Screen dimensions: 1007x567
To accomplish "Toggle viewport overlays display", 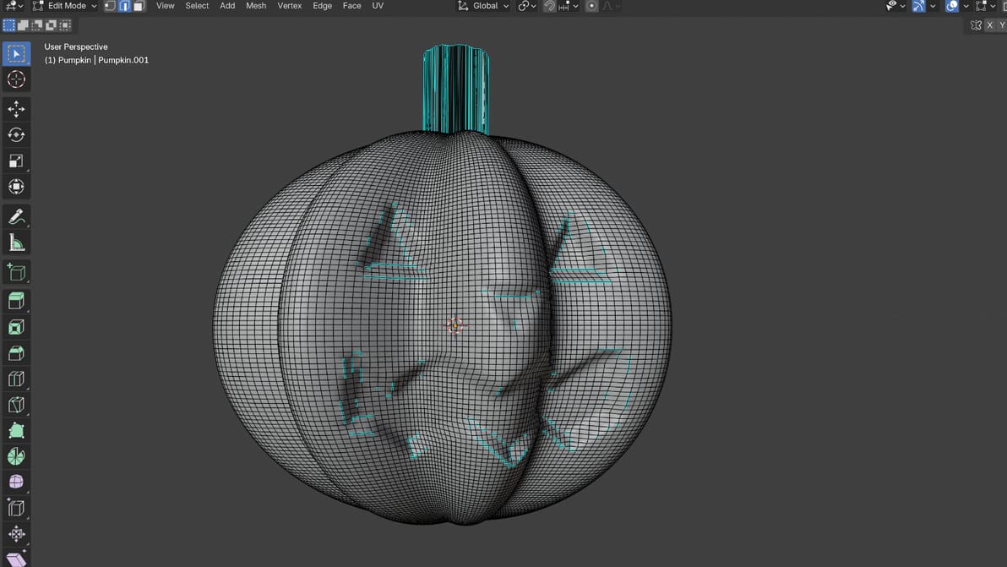I will tap(952, 6).
